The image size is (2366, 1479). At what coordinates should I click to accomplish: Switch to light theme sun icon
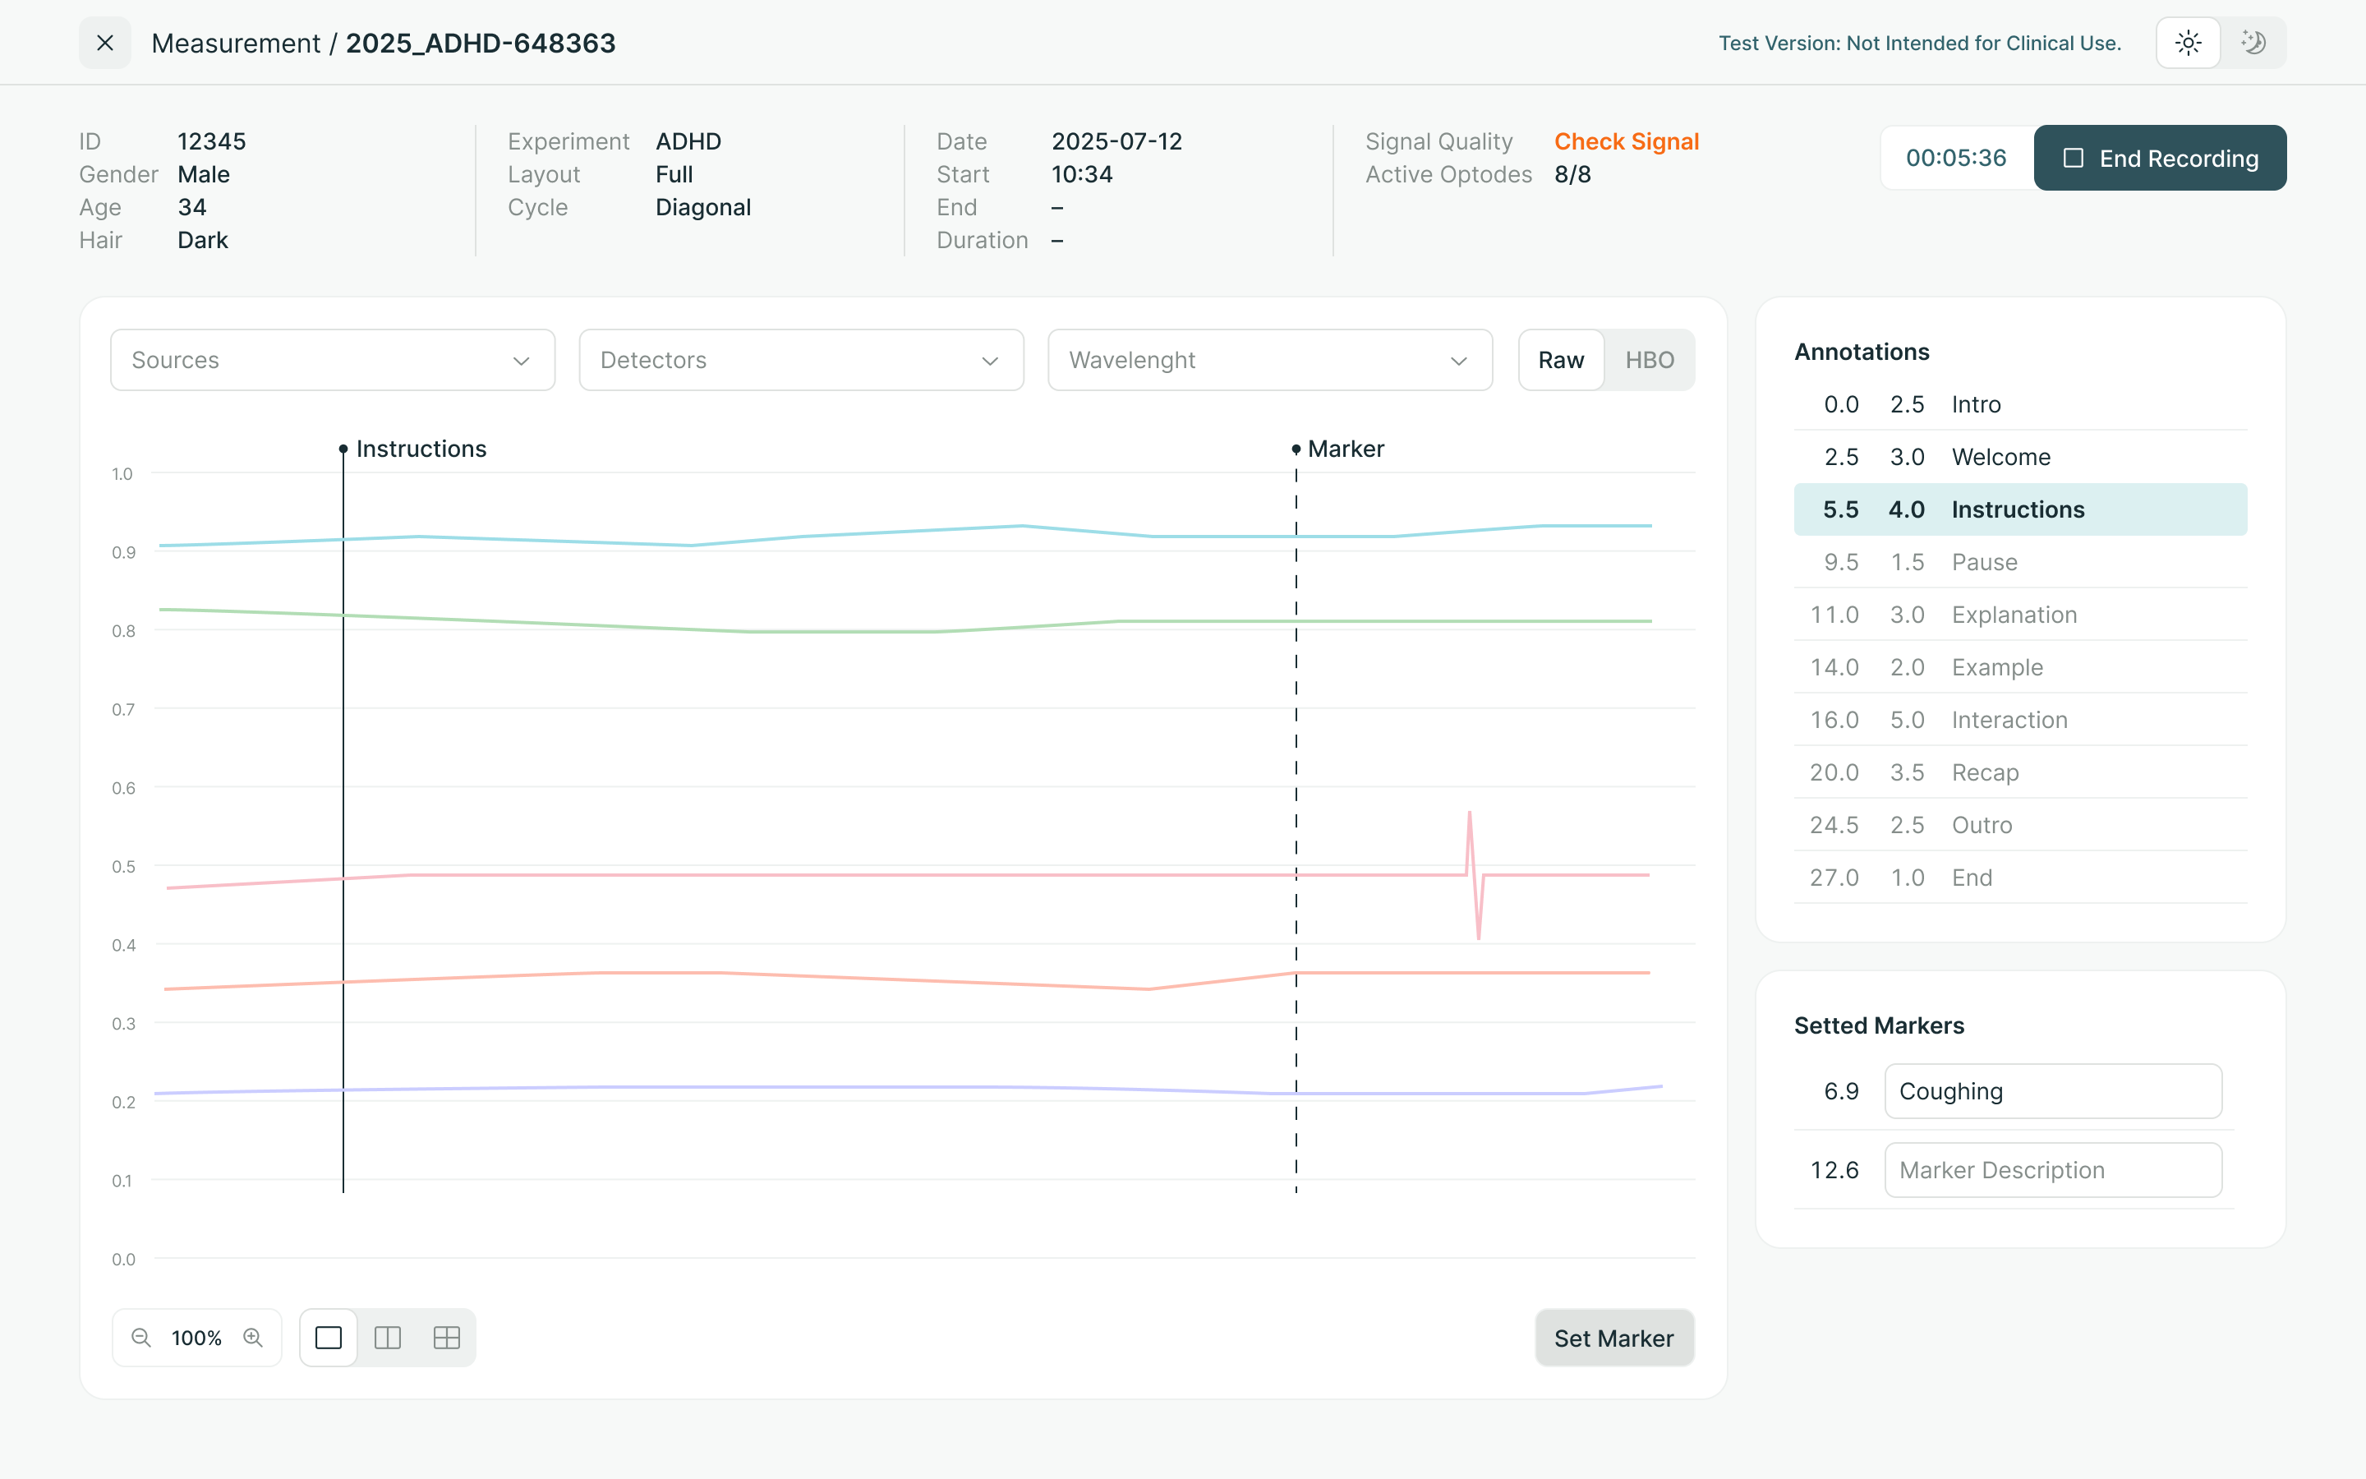[x=2187, y=43]
